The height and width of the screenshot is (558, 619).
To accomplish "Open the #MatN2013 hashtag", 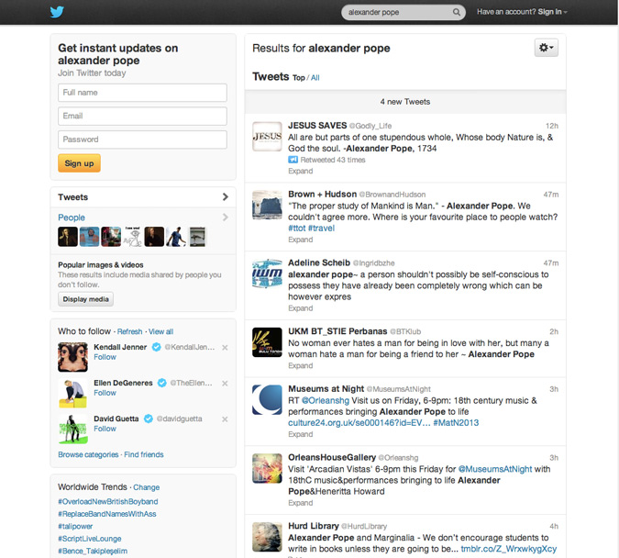I will 456,423.
